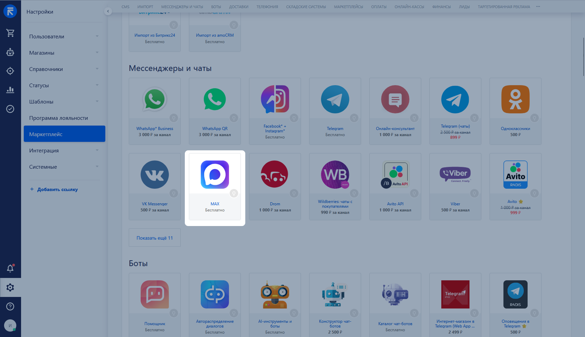This screenshot has width=585, height=337.
Task: Select the Viber integration icon
Action: (455, 175)
